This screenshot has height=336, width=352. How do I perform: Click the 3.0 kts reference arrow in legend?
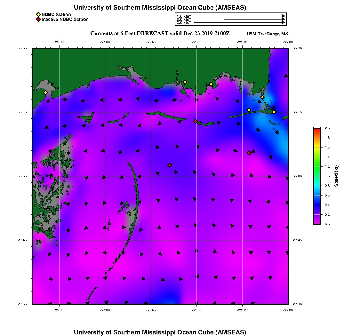coord(239,23)
